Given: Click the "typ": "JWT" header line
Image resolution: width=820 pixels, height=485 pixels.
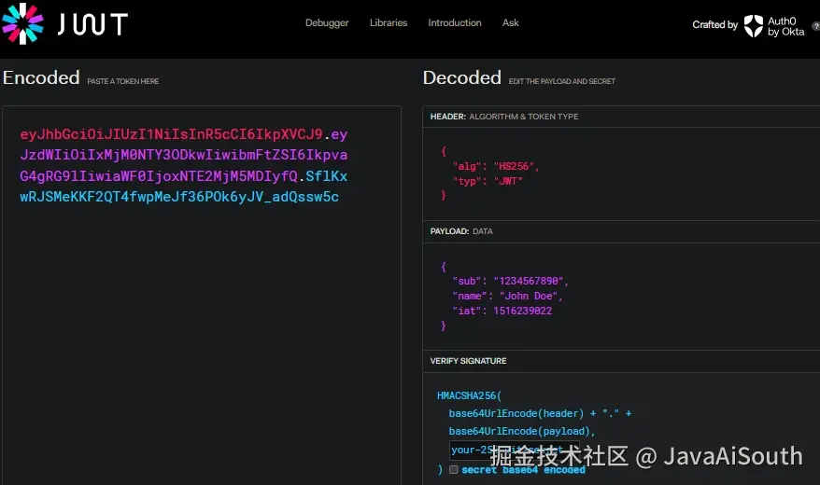Looking at the screenshot, I should (488, 181).
